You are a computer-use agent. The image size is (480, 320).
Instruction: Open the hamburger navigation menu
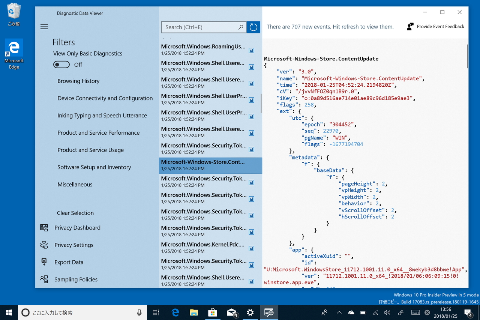[44, 27]
